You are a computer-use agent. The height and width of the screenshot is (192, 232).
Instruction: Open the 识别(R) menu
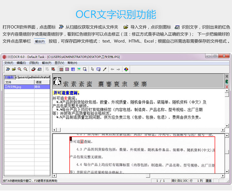tap(34, 63)
